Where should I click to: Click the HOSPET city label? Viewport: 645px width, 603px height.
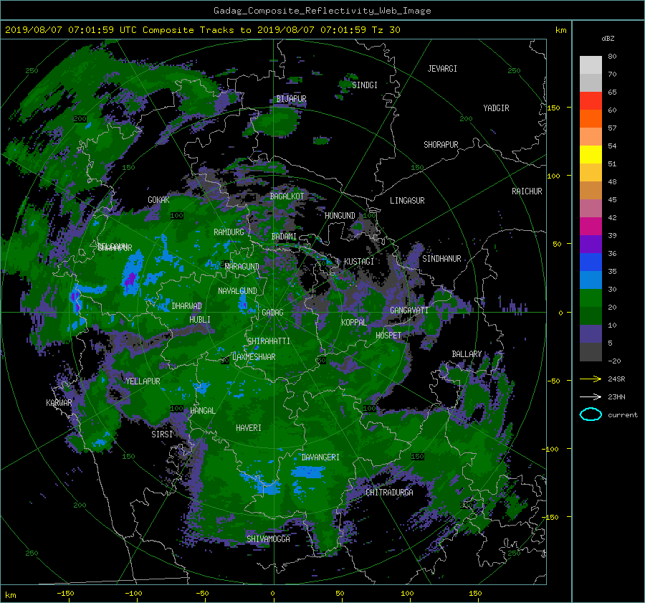pyautogui.click(x=388, y=336)
